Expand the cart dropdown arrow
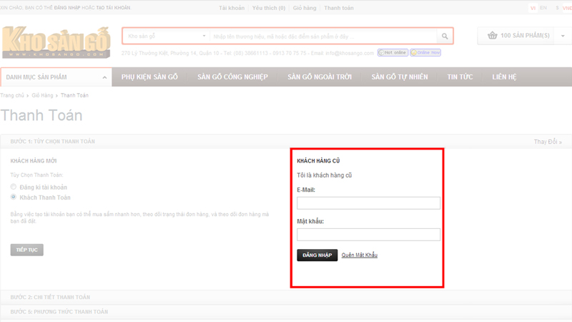572x322 pixels. coord(561,36)
